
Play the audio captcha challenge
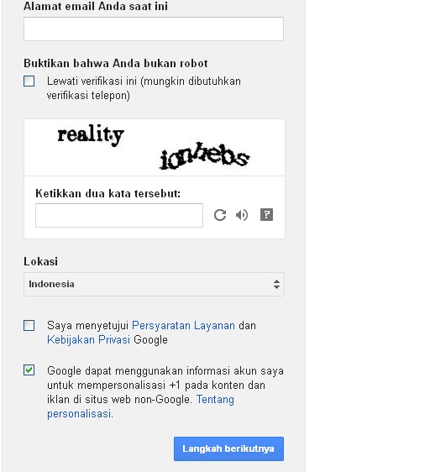(x=242, y=215)
